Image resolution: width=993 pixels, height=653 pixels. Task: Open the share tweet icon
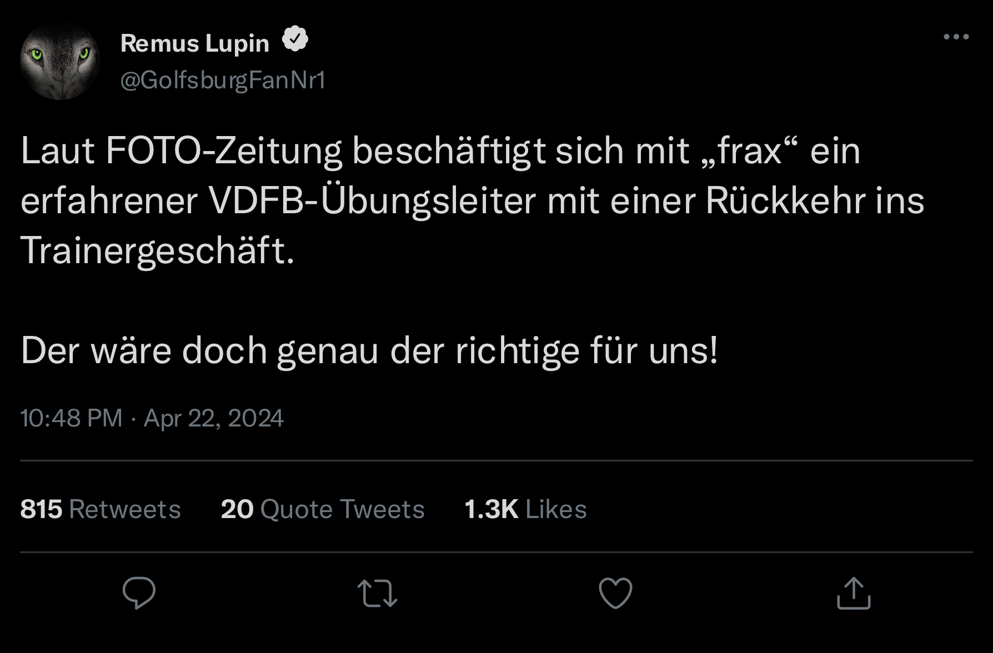click(x=854, y=593)
